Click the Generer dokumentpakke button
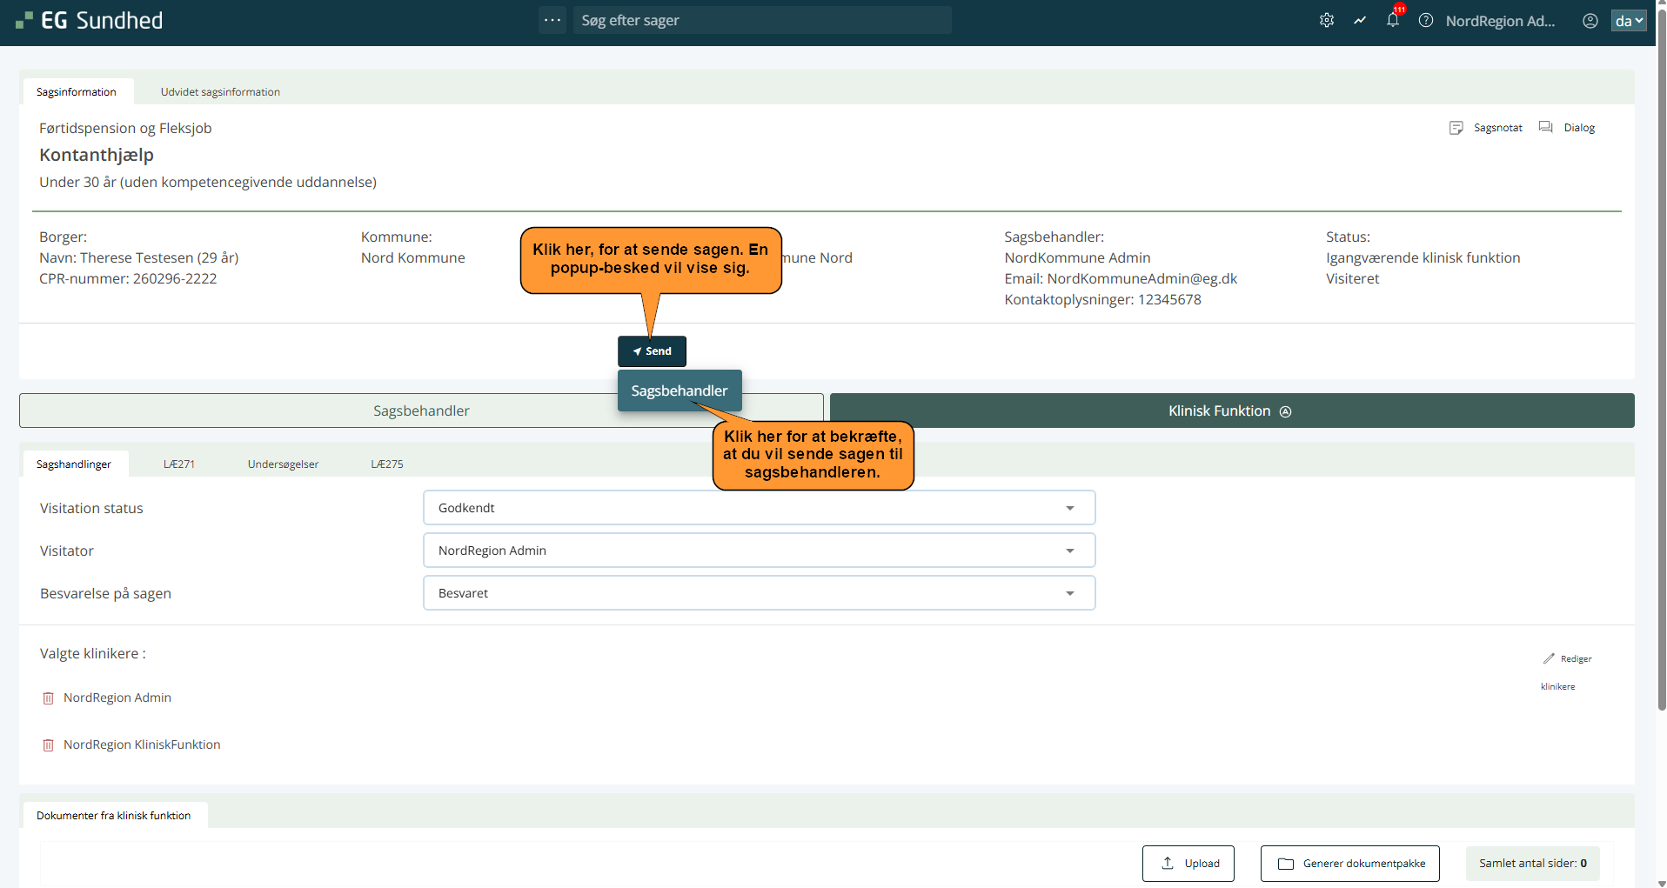The height and width of the screenshot is (888, 1667). click(1349, 864)
